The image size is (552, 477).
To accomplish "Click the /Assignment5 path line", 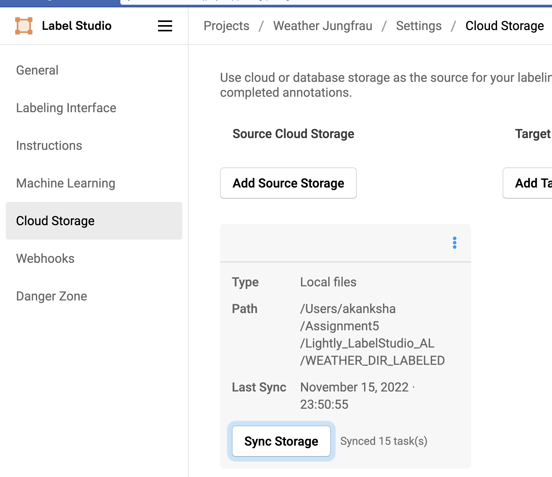I will (x=340, y=326).
